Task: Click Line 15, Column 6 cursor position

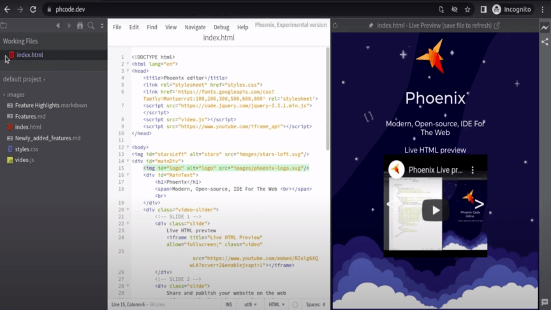Action: coord(128,305)
